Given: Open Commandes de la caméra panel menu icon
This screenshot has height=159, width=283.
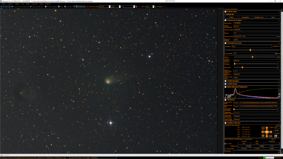Looking at the screenshot, I should (279, 43).
